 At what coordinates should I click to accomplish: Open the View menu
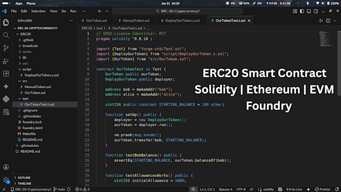53,11
